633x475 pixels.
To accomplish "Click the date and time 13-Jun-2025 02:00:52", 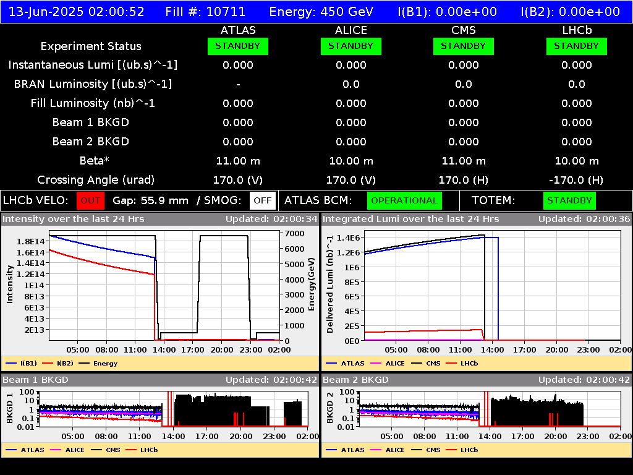I will click(x=76, y=12).
